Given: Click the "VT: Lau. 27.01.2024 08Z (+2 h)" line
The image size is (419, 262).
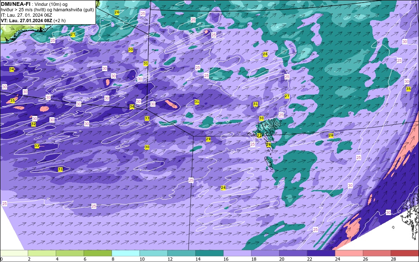Looking at the screenshot, I should pos(33,21).
